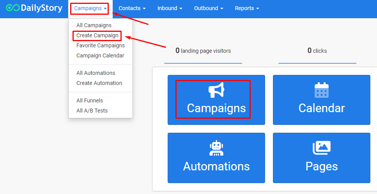Open the Campaigns dropdown in navbar
377x194 pixels.
pyautogui.click(x=90, y=9)
